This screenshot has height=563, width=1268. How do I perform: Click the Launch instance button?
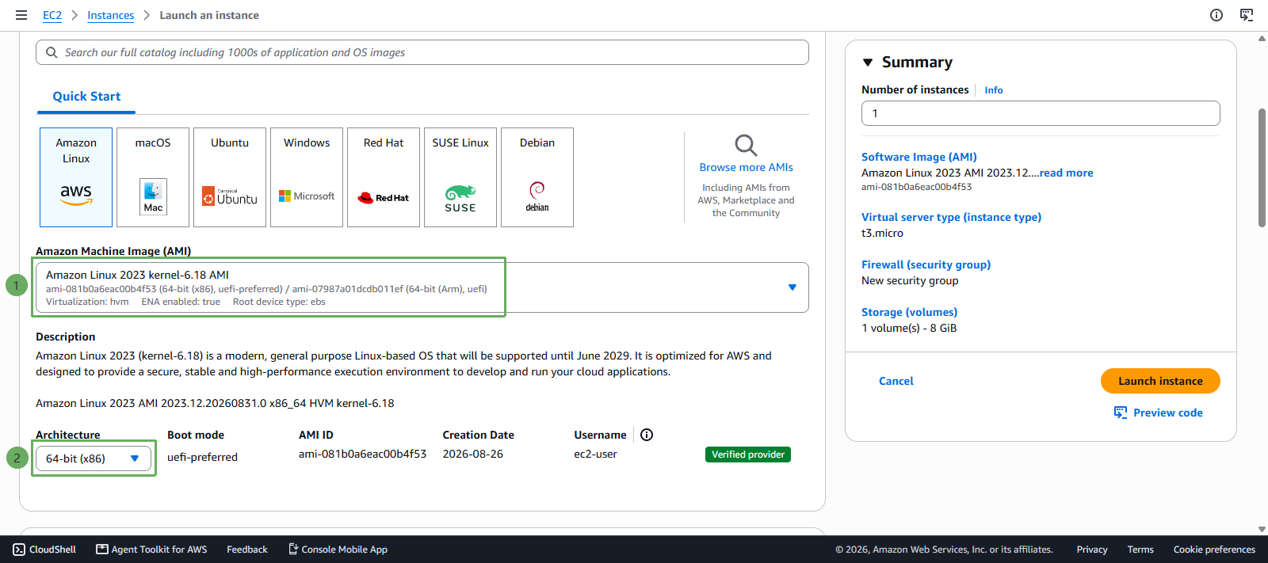click(1160, 381)
